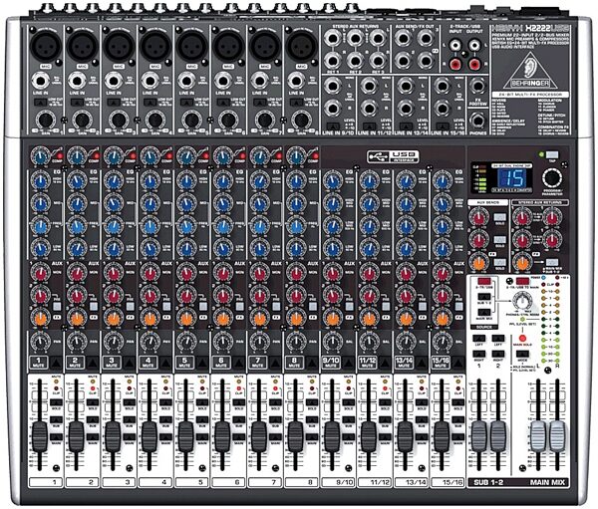This screenshot has width=598, height=509.
Task: Click the PHONES/CTRL ROOM level knob
Action: [x=522, y=302]
